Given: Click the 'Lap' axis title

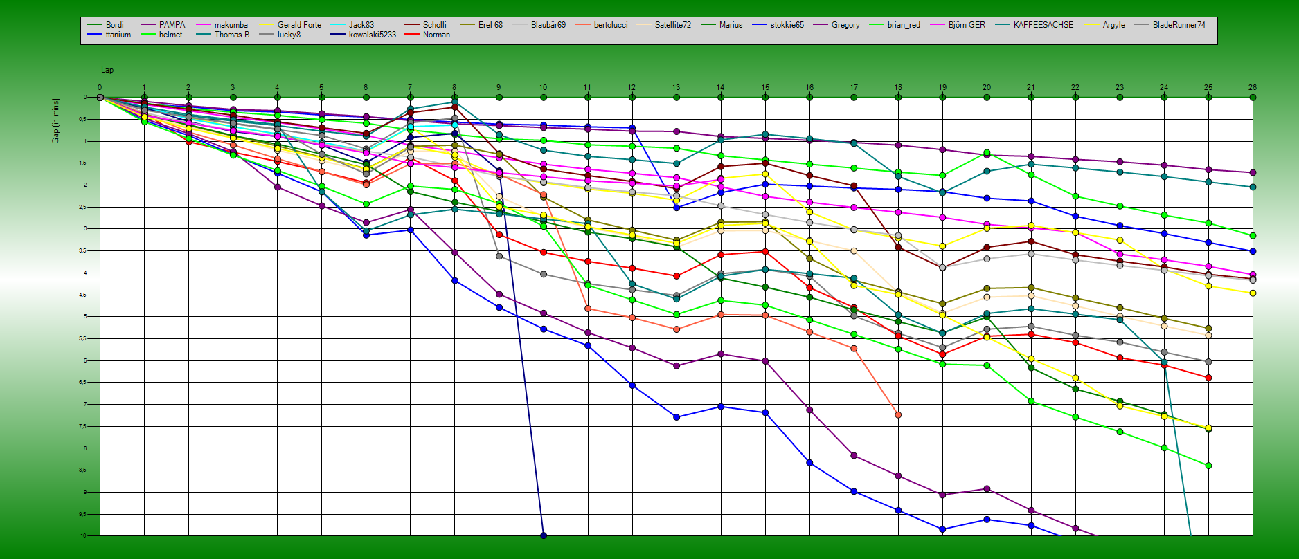Looking at the screenshot, I should click(x=107, y=70).
